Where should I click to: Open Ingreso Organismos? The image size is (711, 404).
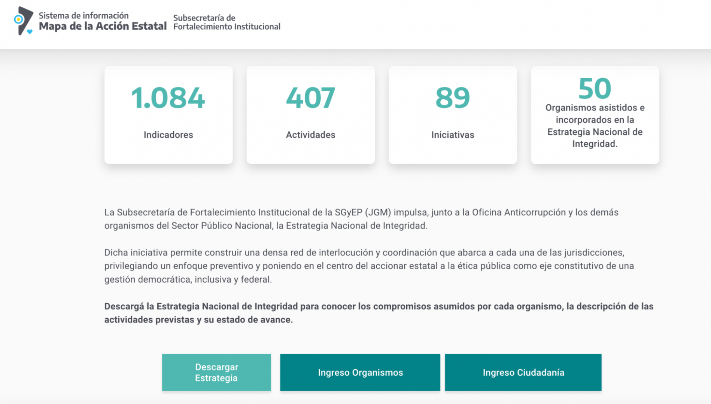click(x=360, y=373)
